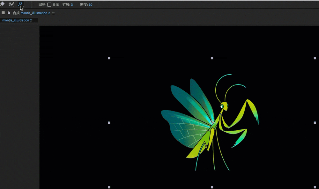Click the mantis head in the artwork
This screenshot has width=319, height=189.
click(224, 106)
